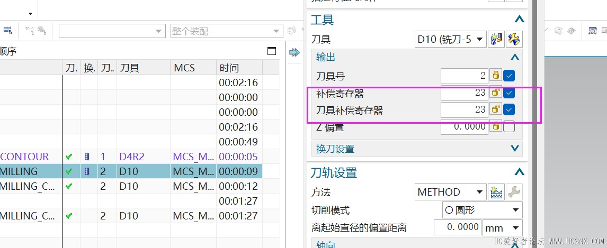Click the create new tool icon beside D10 dropdown
The height and width of the screenshot is (248, 607).
pyautogui.click(x=496, y=39)
